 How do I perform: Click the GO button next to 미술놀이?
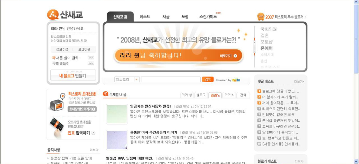[91, 63]
